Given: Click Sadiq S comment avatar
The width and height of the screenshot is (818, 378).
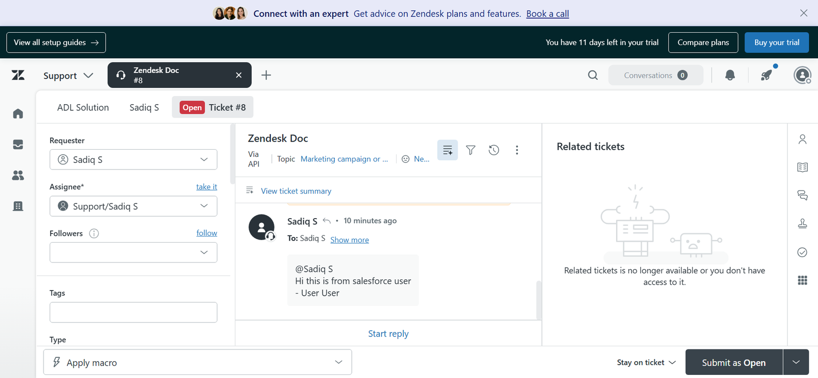Looking at the screenshot, I should 262,227.
